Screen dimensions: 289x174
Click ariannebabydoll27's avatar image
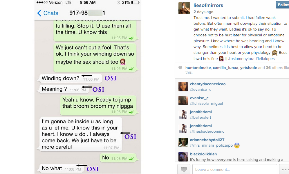click(x=183, y=143)
